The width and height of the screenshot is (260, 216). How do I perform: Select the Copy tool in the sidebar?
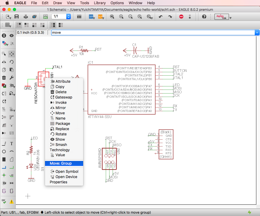click(x=4, y=70)
